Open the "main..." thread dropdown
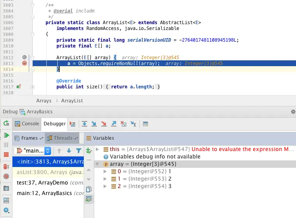 coord(32,151)
